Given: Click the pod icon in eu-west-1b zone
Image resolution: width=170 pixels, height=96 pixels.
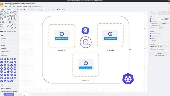Looking at the screenshot, I should pos(110,34).
